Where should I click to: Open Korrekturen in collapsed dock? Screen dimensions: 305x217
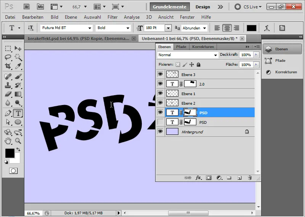[281, 72]
